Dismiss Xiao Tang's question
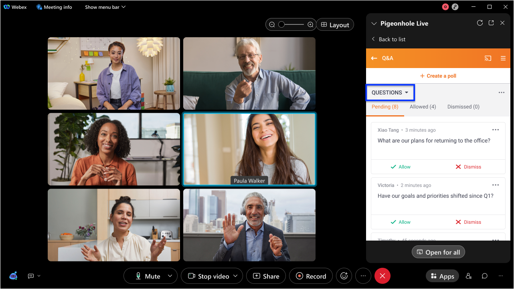Viewport: 514px width, 289px height. [x=468, y=167]
